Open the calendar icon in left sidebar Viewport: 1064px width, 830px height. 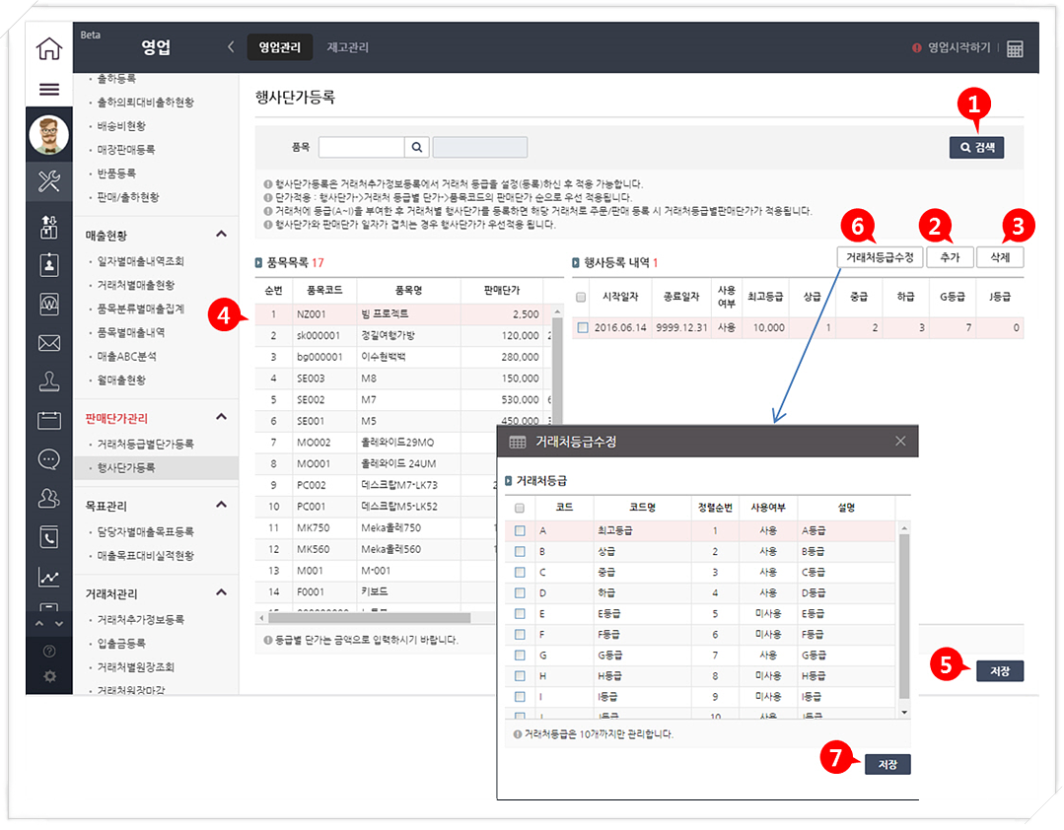[48, 421]
